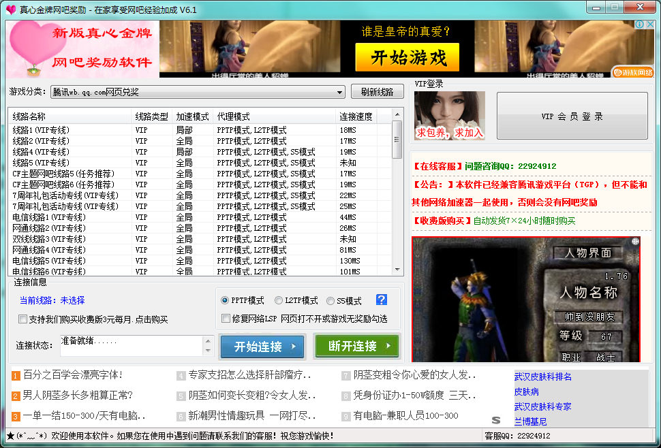Click the green 断开连接 button
Viewport: 661px width, 448px height.
356,346
